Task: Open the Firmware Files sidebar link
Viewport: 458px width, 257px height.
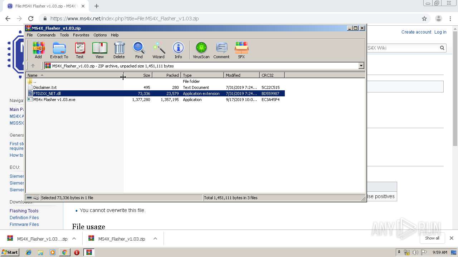Action: pos(24,225)
